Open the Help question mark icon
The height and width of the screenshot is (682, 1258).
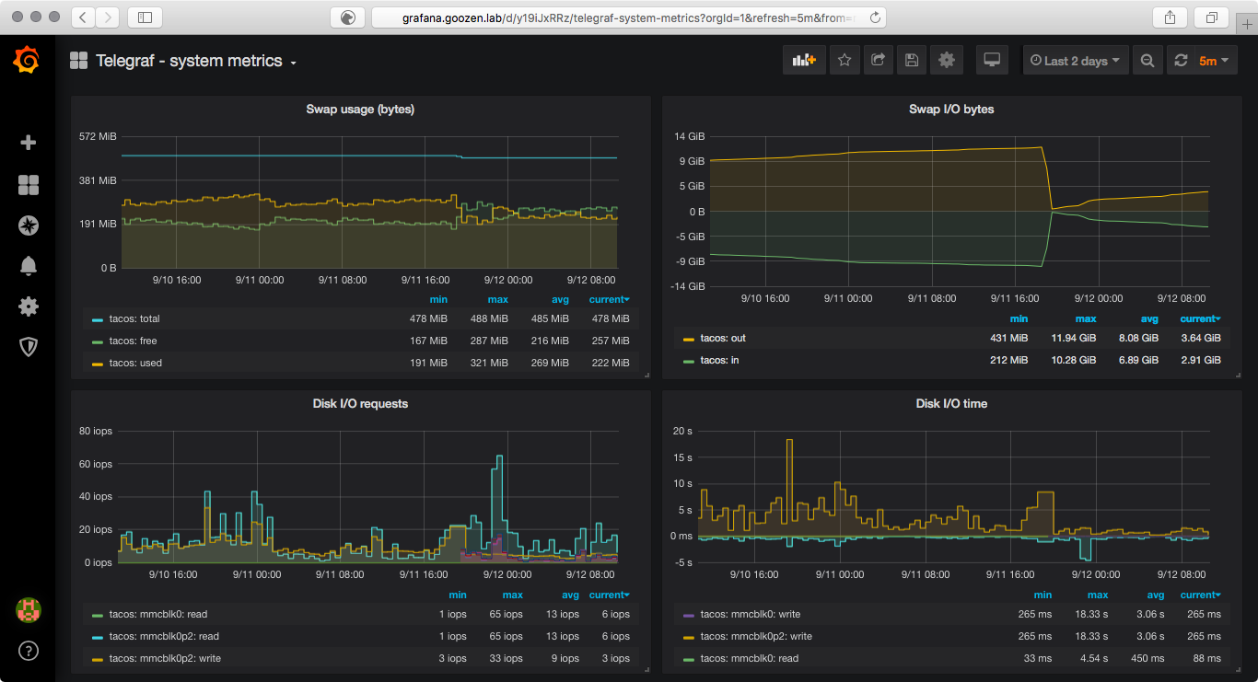click(x=28, y=652)
